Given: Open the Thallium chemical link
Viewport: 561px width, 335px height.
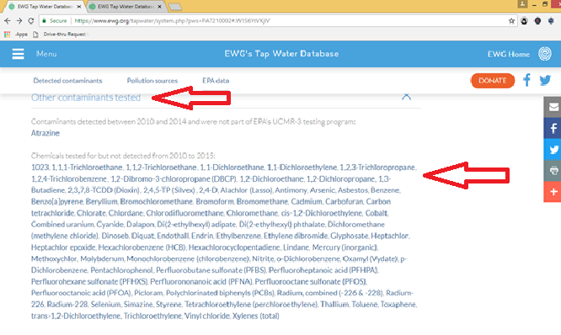Looking at the screenshot, I should click(334, 305).
